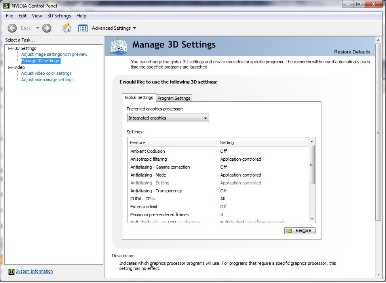Screen dimensions: 386x283
Task: Click main panel scroll down arrow
Action: point(378,275)
